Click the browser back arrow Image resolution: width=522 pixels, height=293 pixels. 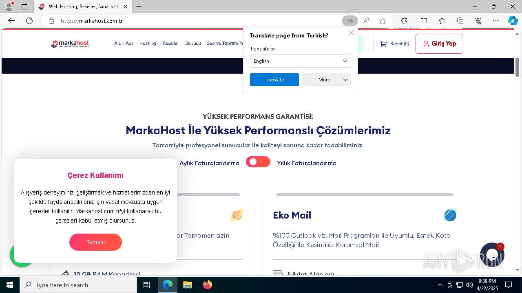click(x=11, y=21)
